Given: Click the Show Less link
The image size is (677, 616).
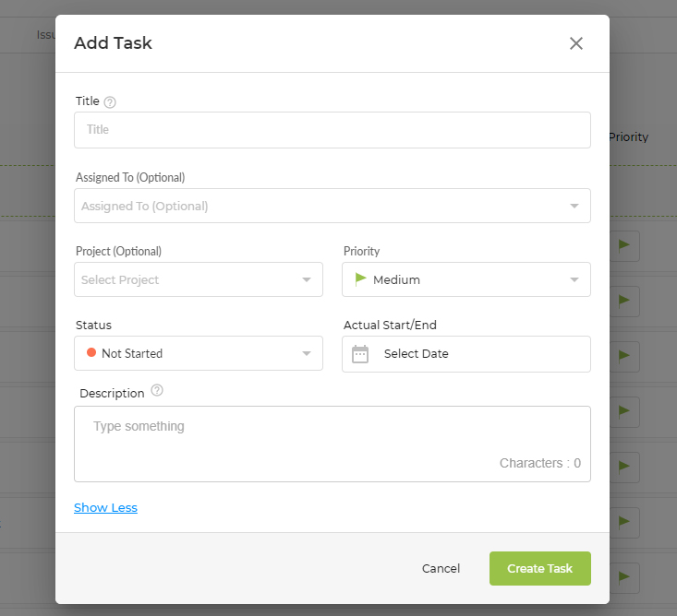Looking at the screenshot, I should click(106, 508).
